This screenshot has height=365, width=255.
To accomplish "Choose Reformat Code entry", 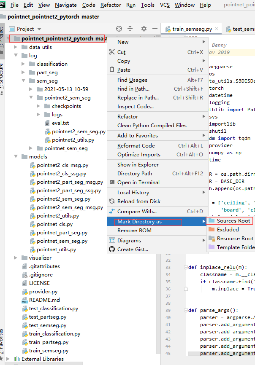I will [x=157, y=146].
